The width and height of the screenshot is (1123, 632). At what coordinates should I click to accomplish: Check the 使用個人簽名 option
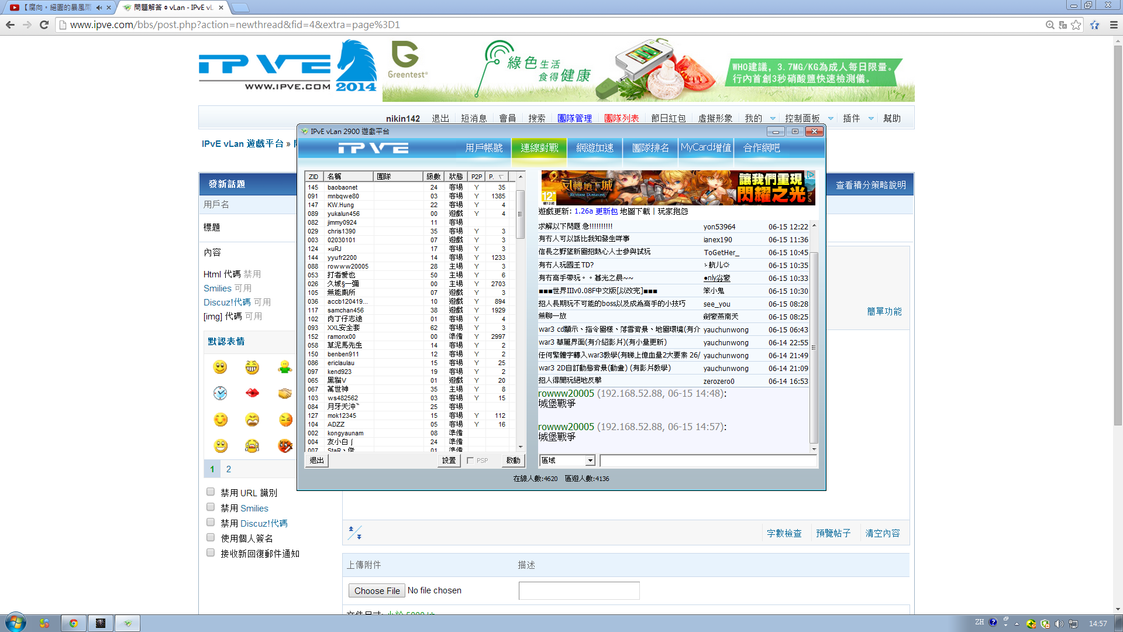pos(211,538)
